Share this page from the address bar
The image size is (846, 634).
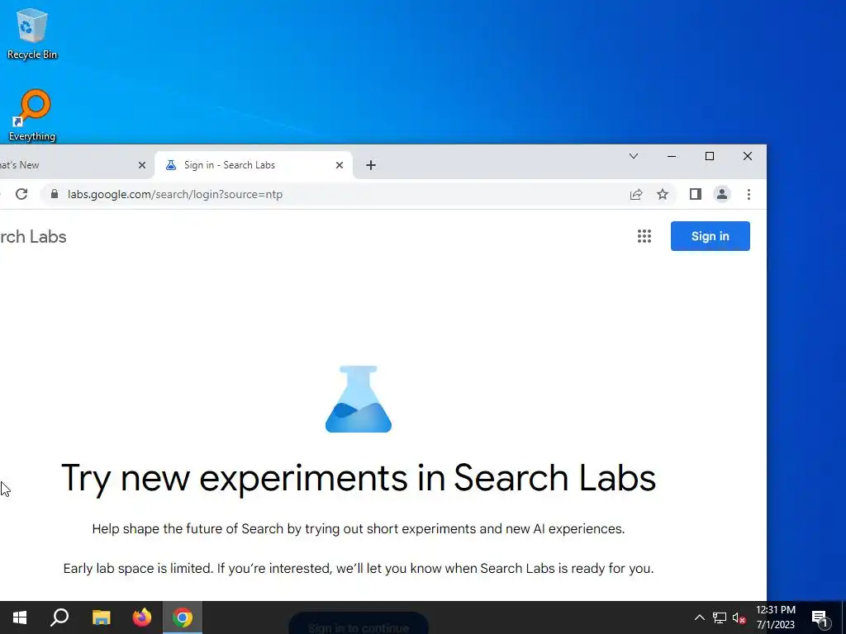(x=636, y=194)
